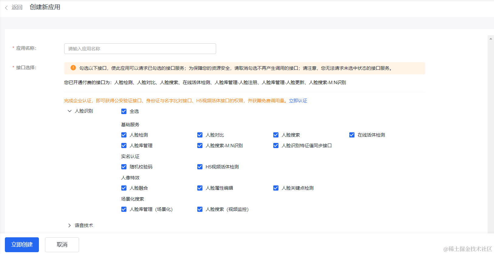Uncheck 人脸融合 checkbox
Viewport: 494px width, 254px height.
(124, 188)
